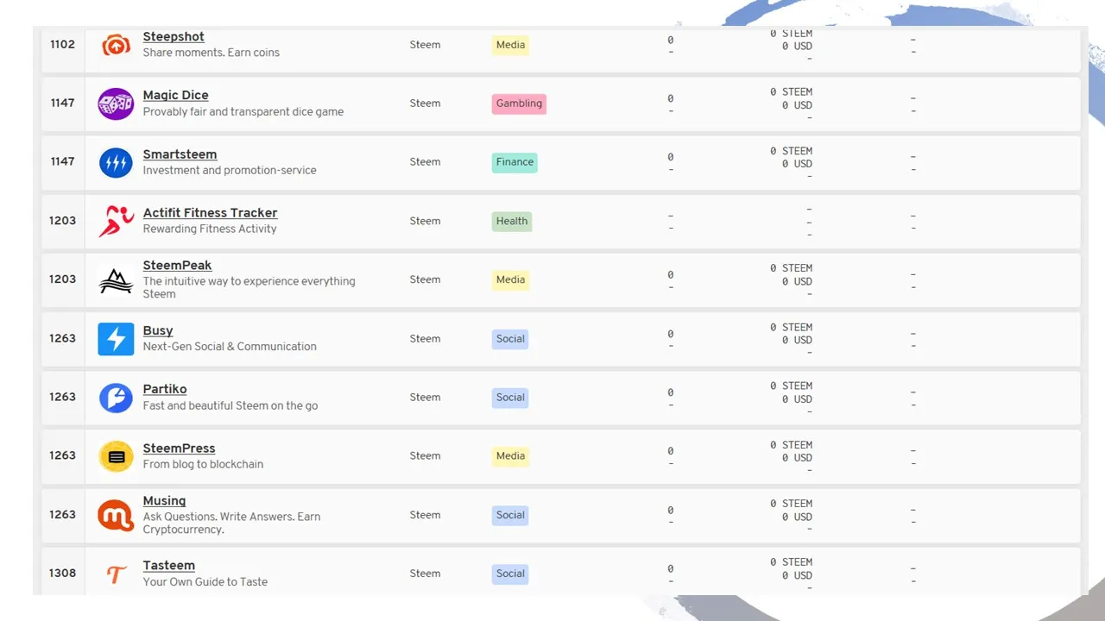
Task: Click rank 1203 in the Actifit row
Action: [x=62, y=221]
